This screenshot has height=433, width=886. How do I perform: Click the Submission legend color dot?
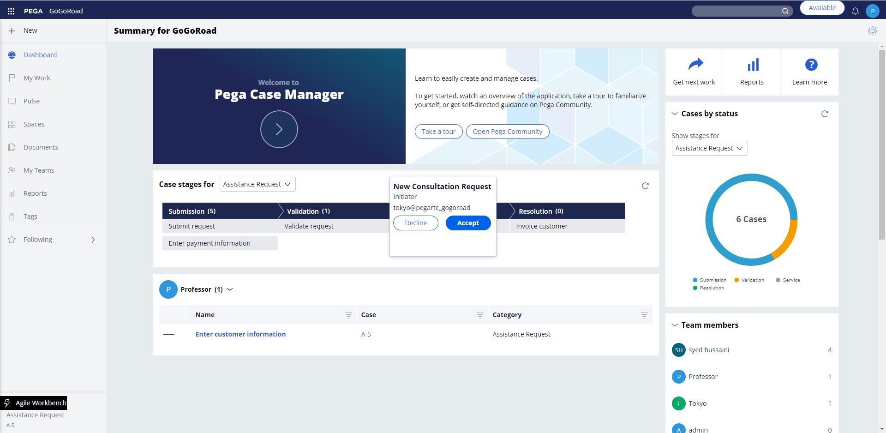coord(695,280)
